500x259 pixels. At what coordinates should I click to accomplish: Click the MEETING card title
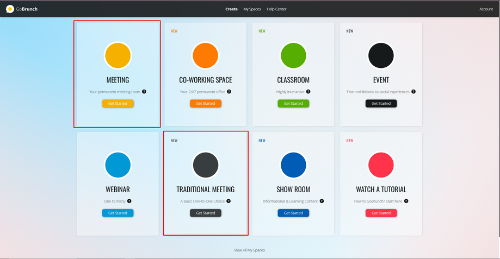click(x=118, y=80)
